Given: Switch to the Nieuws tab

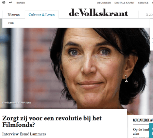Looking at the screenshot, I should point(14,15).
